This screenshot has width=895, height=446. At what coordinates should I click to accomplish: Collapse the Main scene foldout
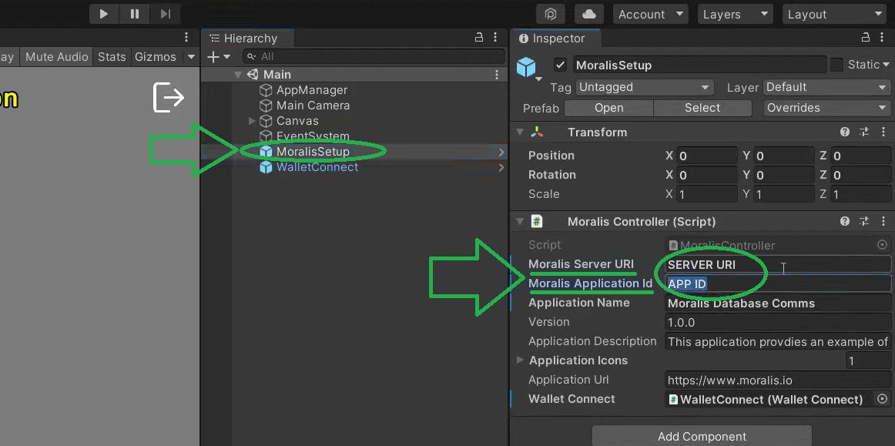tap(238, 75)
